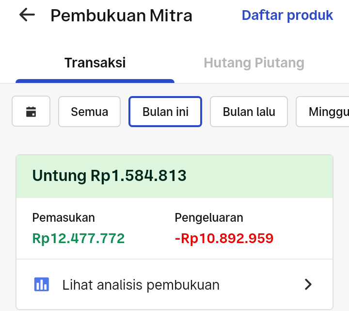The image size is (349, 311).
Task: Click the Pemasukan label
Action: 63,217
